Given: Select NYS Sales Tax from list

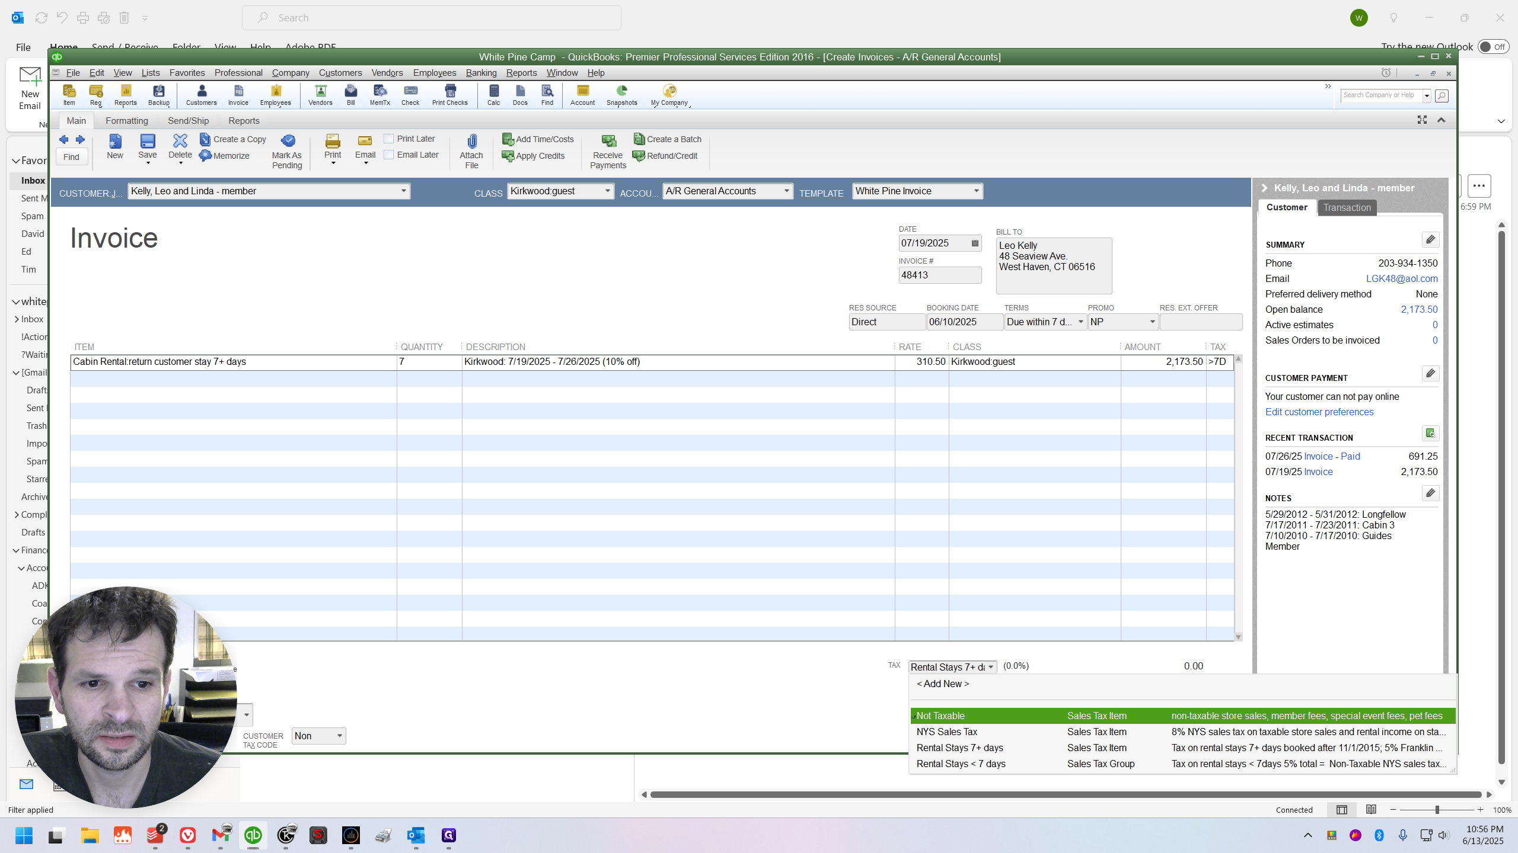Looking at the screenshot, I should click(x=1182, y=732).
